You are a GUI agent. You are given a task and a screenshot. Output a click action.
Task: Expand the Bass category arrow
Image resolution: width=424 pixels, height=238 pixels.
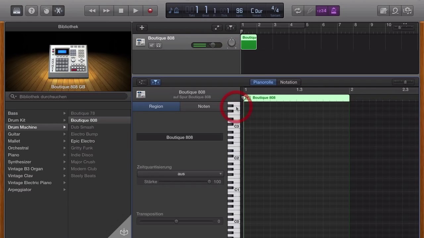click(65, 113)
